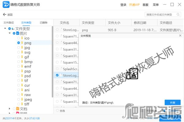Click the 文件路径 column header

(x=166, y=23)
